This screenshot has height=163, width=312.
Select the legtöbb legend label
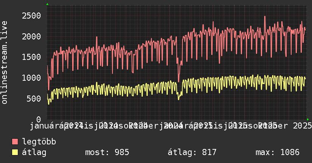pos(39,141)
